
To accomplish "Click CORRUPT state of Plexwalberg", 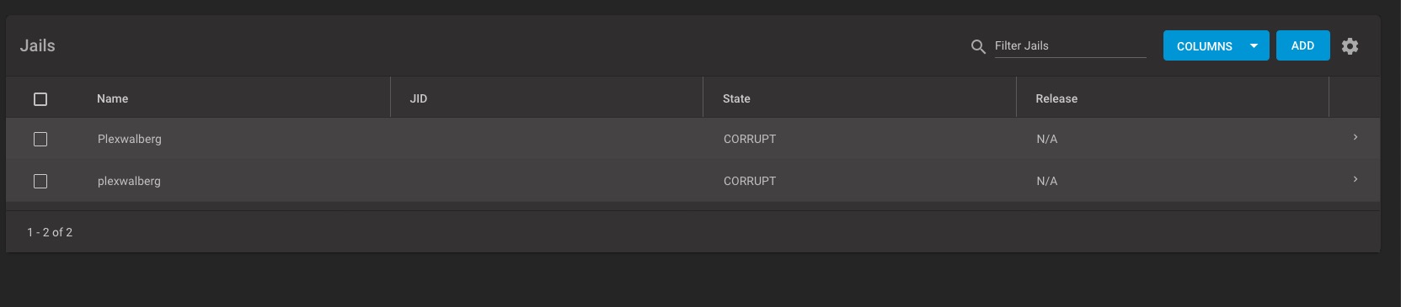I will point(750,139).
